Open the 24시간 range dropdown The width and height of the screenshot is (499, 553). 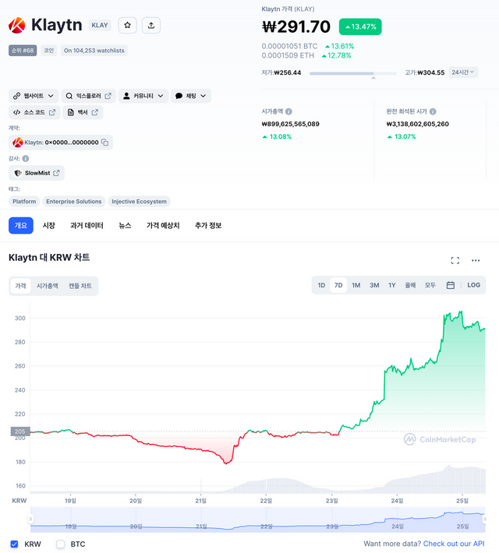click(x=463, y=72)
